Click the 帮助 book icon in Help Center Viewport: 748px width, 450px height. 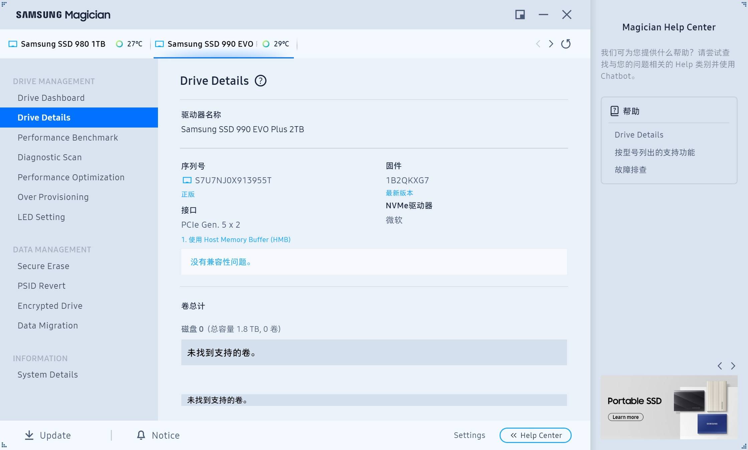point(614,111)
